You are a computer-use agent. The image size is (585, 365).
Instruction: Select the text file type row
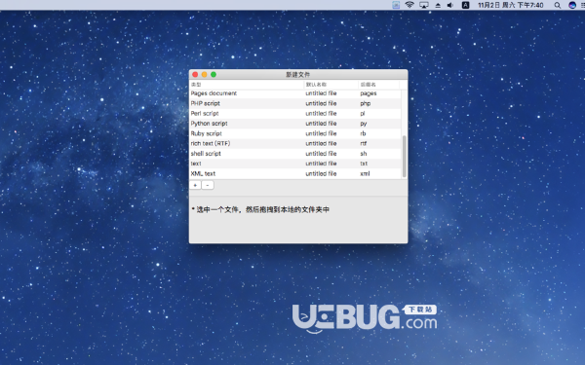pos(295,164)
